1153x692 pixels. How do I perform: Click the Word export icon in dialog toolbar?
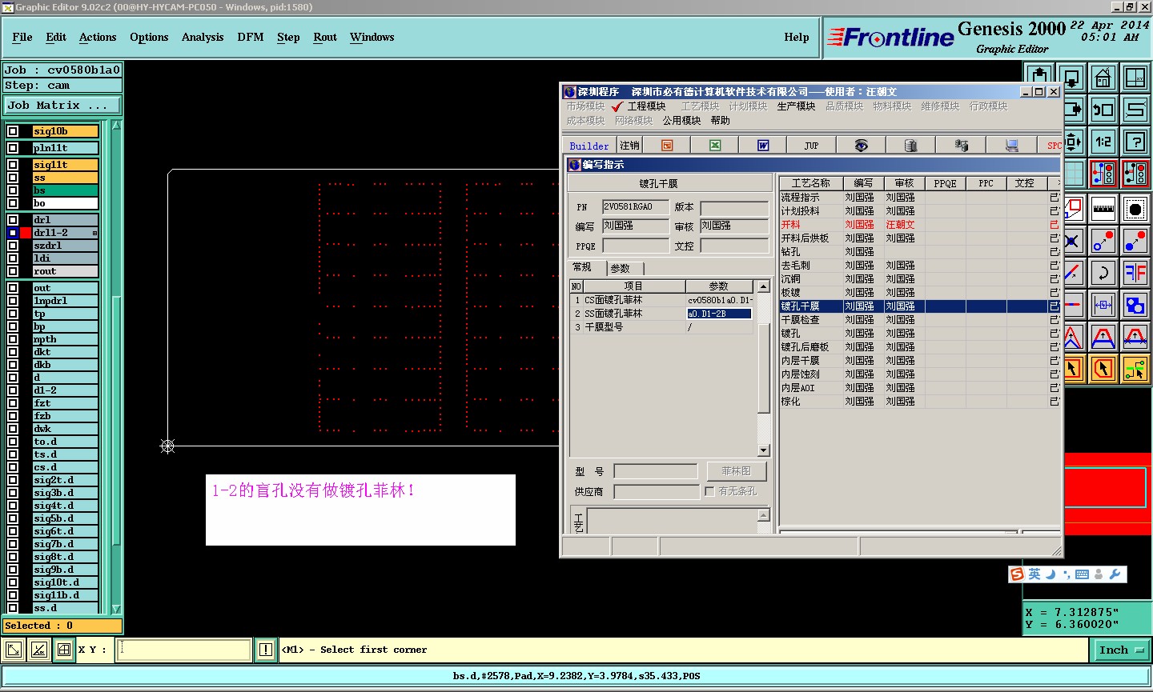click(763, 145)
